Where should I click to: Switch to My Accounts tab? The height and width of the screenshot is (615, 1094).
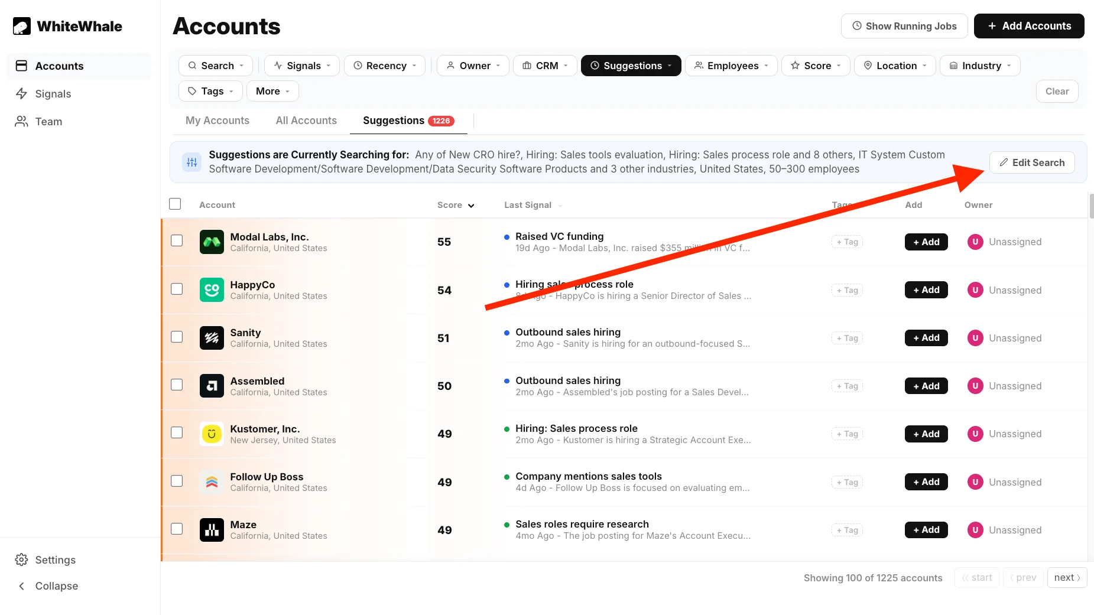tap(217, 121)
